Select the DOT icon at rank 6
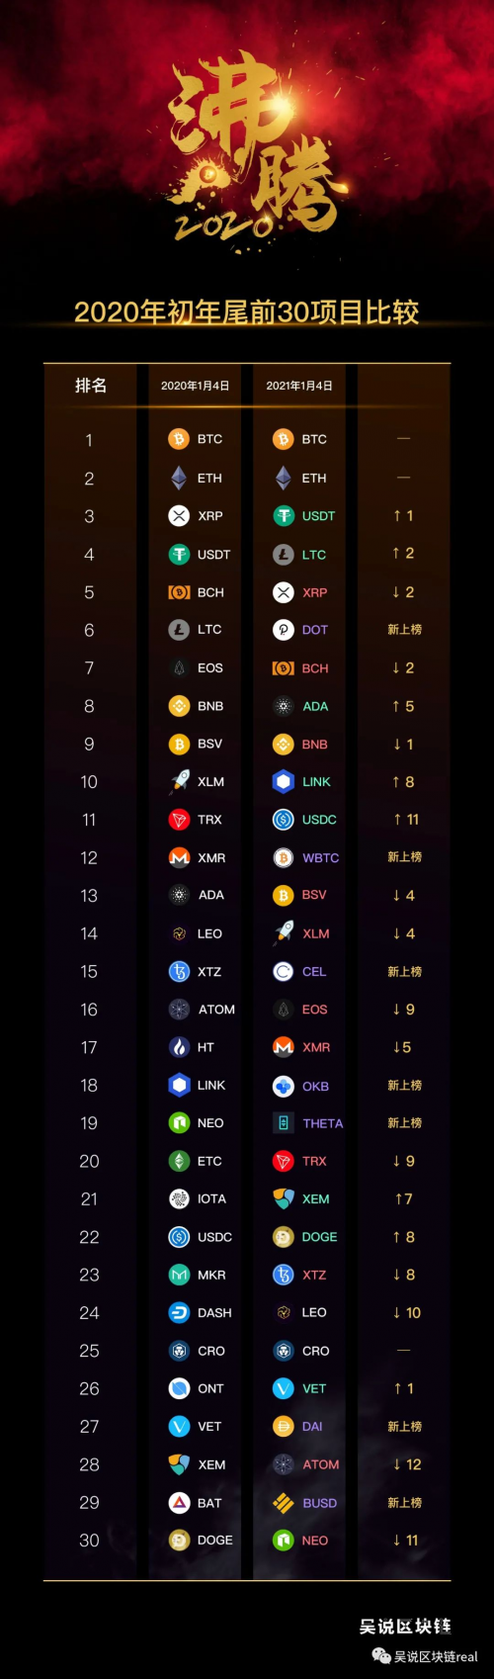Image resolution: width=494 pixels, height=1679 pixels. click(x=284, y=630)
